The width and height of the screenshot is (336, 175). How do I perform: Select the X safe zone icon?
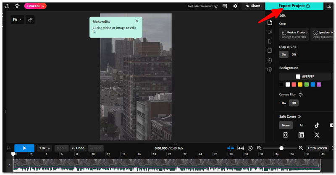[x=317, y=135]
